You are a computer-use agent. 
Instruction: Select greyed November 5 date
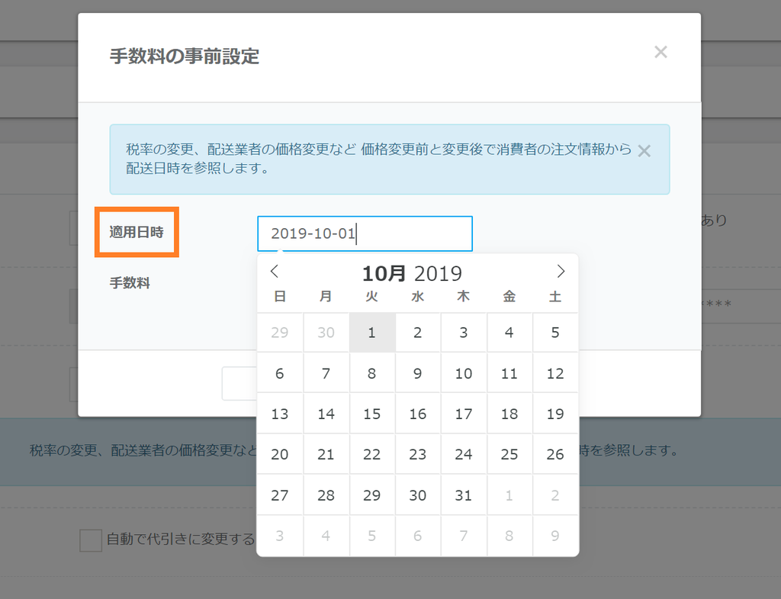point(372,536)
